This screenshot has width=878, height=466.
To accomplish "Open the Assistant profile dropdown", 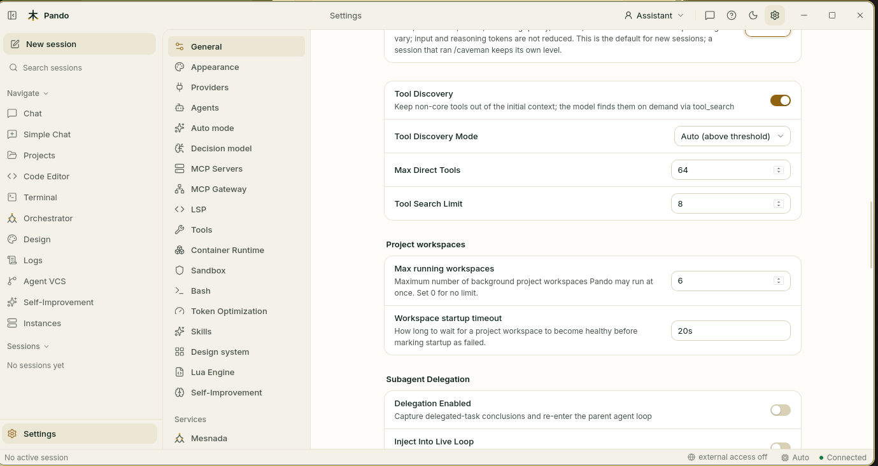I will 655,15.
